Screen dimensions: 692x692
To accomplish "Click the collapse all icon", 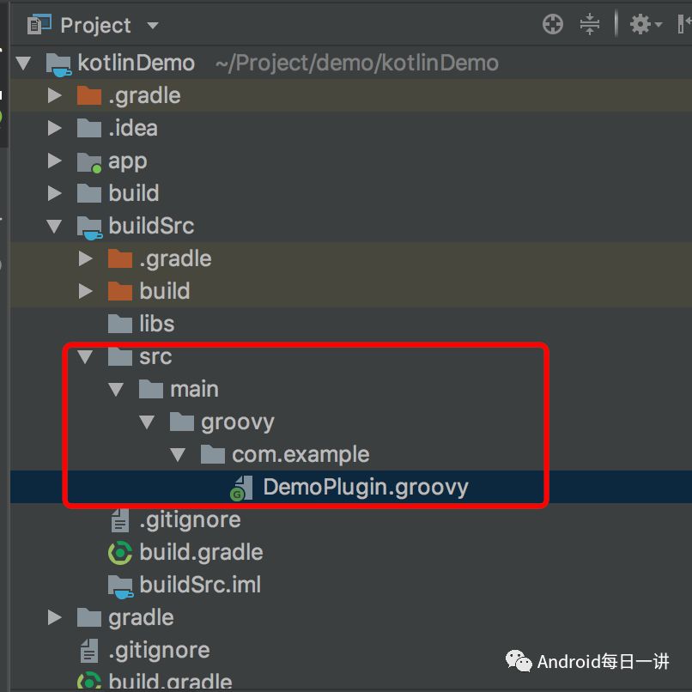I will [x=590, y=24].
